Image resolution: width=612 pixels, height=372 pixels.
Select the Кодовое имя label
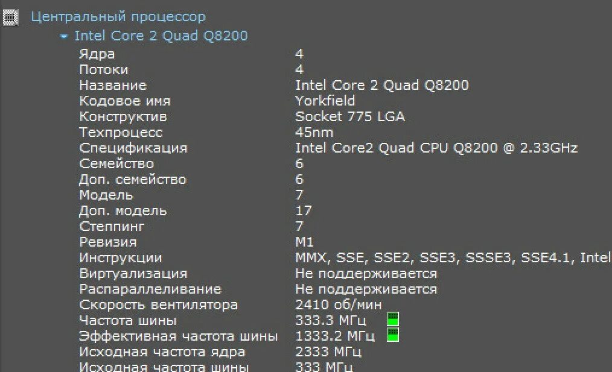125,101
